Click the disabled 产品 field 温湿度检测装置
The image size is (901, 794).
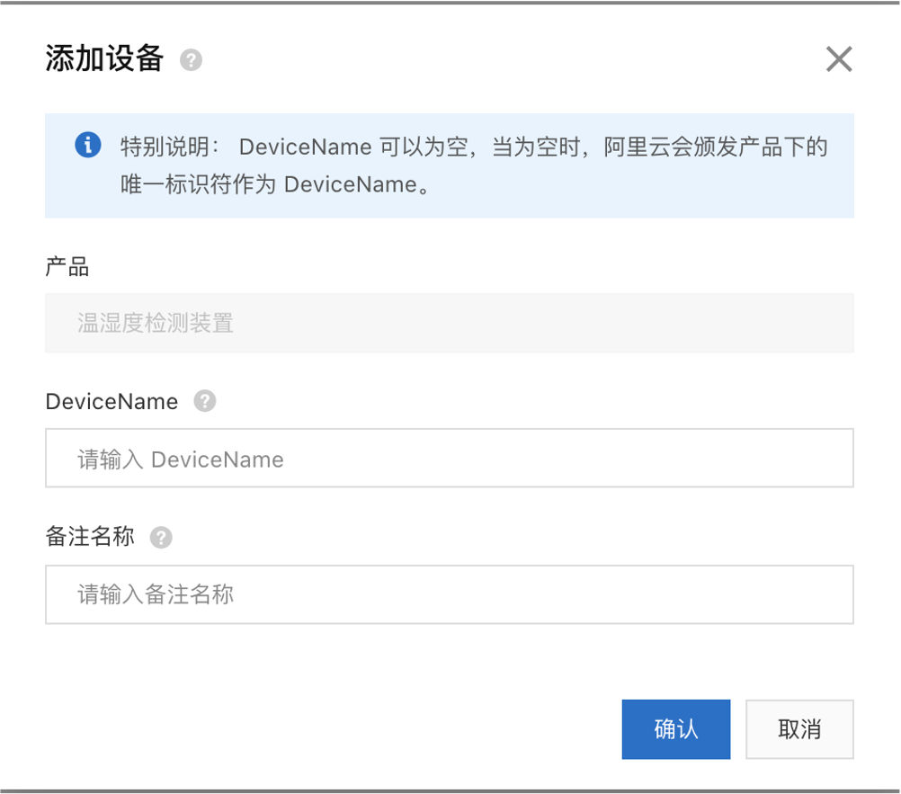pyautogui.click(x=450, y=323)
